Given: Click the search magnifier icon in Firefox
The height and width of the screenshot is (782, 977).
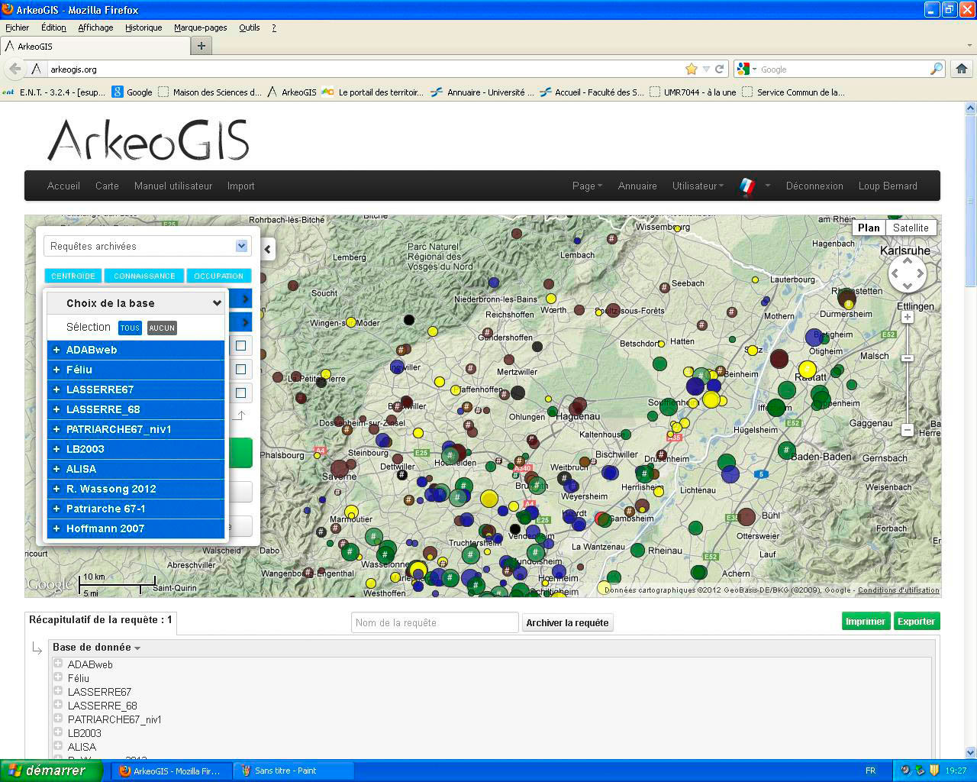Looking at the screenshot, I should (936, 69).
